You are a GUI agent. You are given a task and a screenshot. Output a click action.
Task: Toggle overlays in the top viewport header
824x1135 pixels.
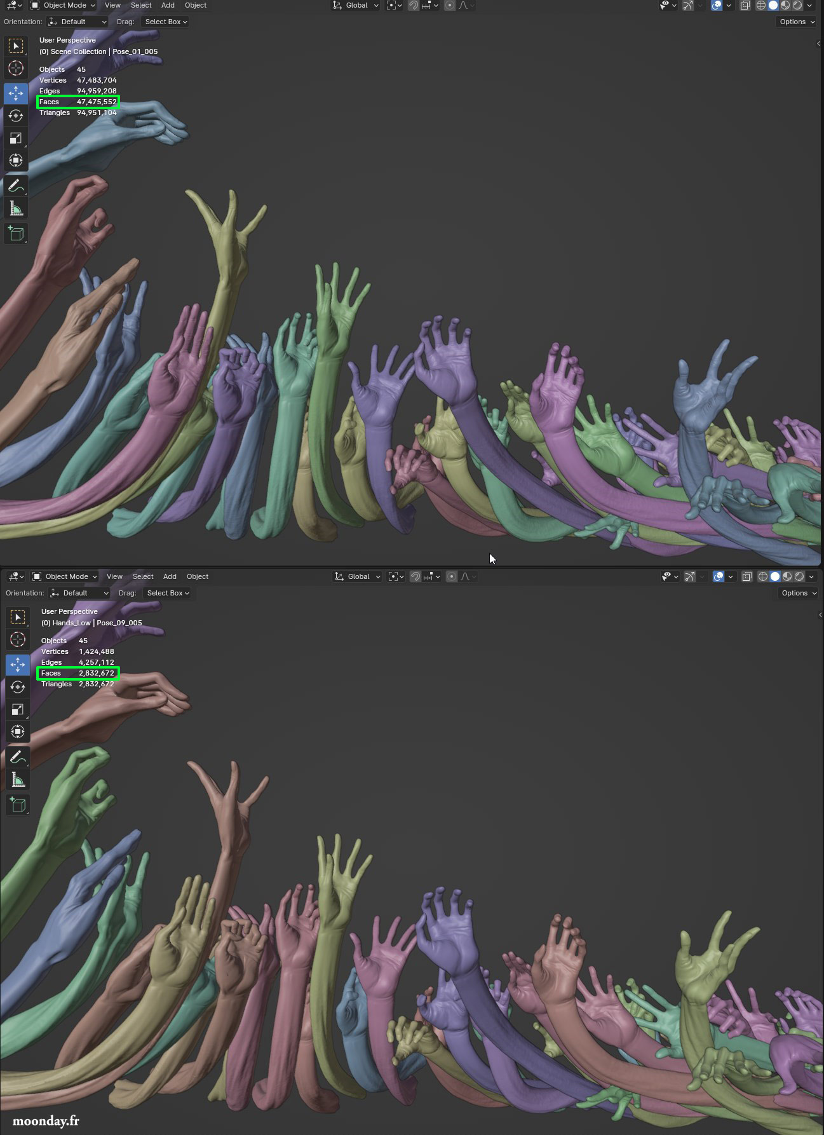tap(717, 5)
